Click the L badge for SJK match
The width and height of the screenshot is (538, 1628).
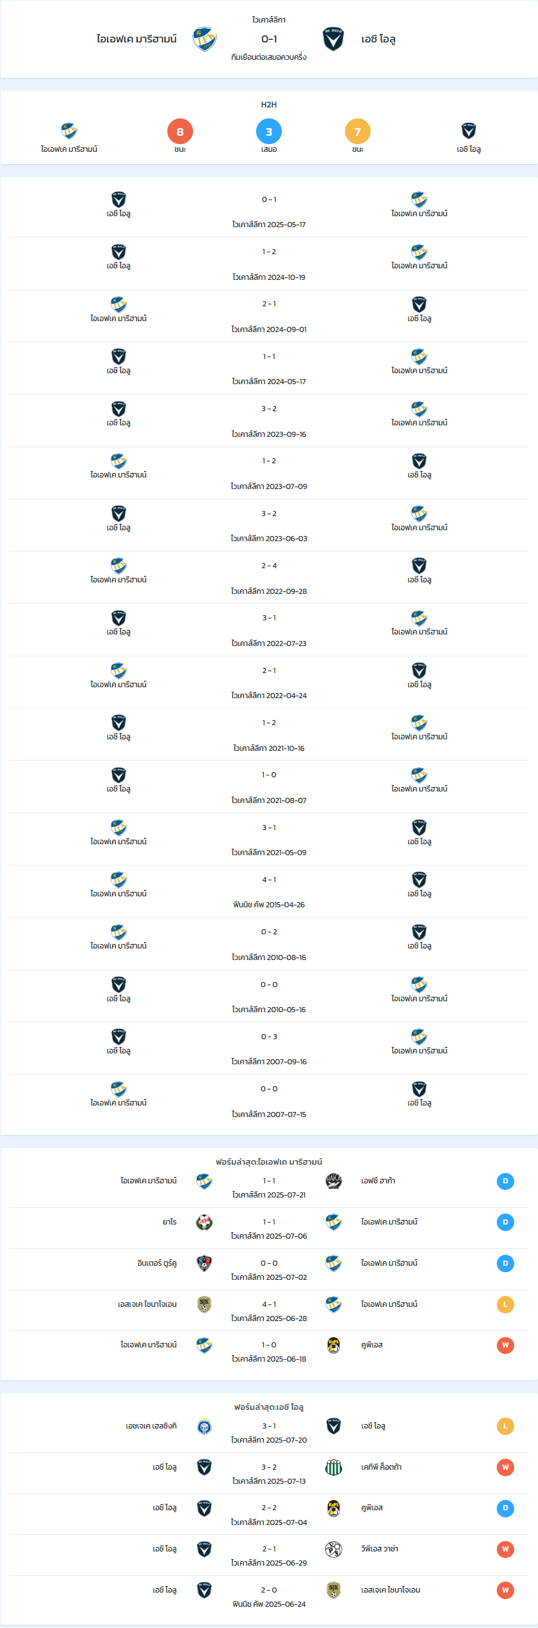pyautogui.click(x=505, y=1304)
